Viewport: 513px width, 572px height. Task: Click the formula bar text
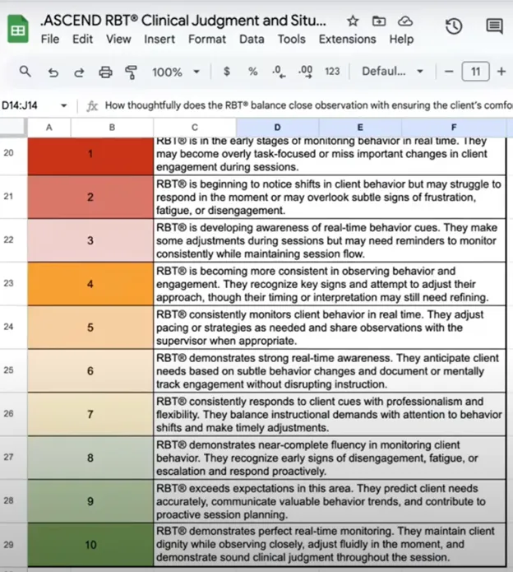point(308,105)
